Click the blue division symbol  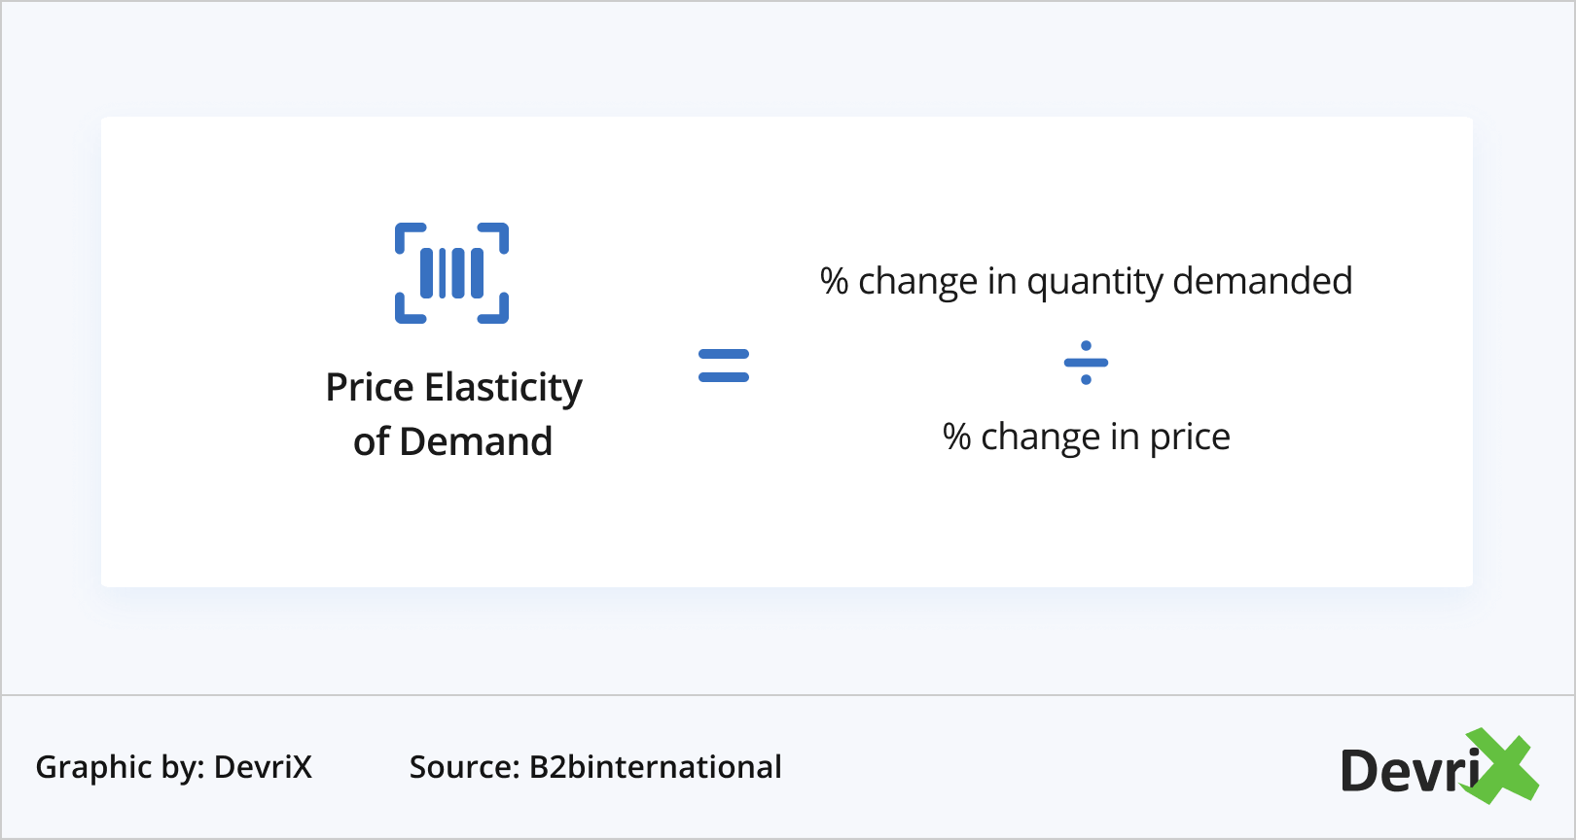pos(1086,363)
